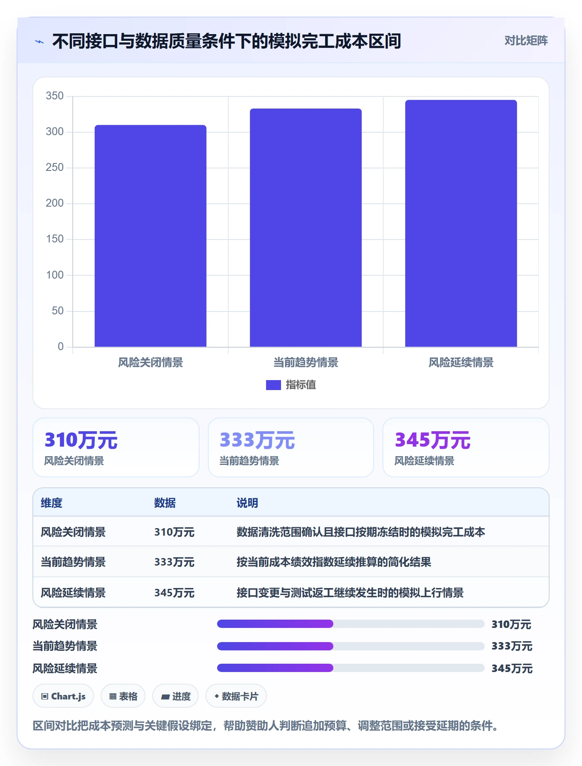Open the 333万元 data card
This screenshot has height=766, width=582.
[x=291, y=447]
